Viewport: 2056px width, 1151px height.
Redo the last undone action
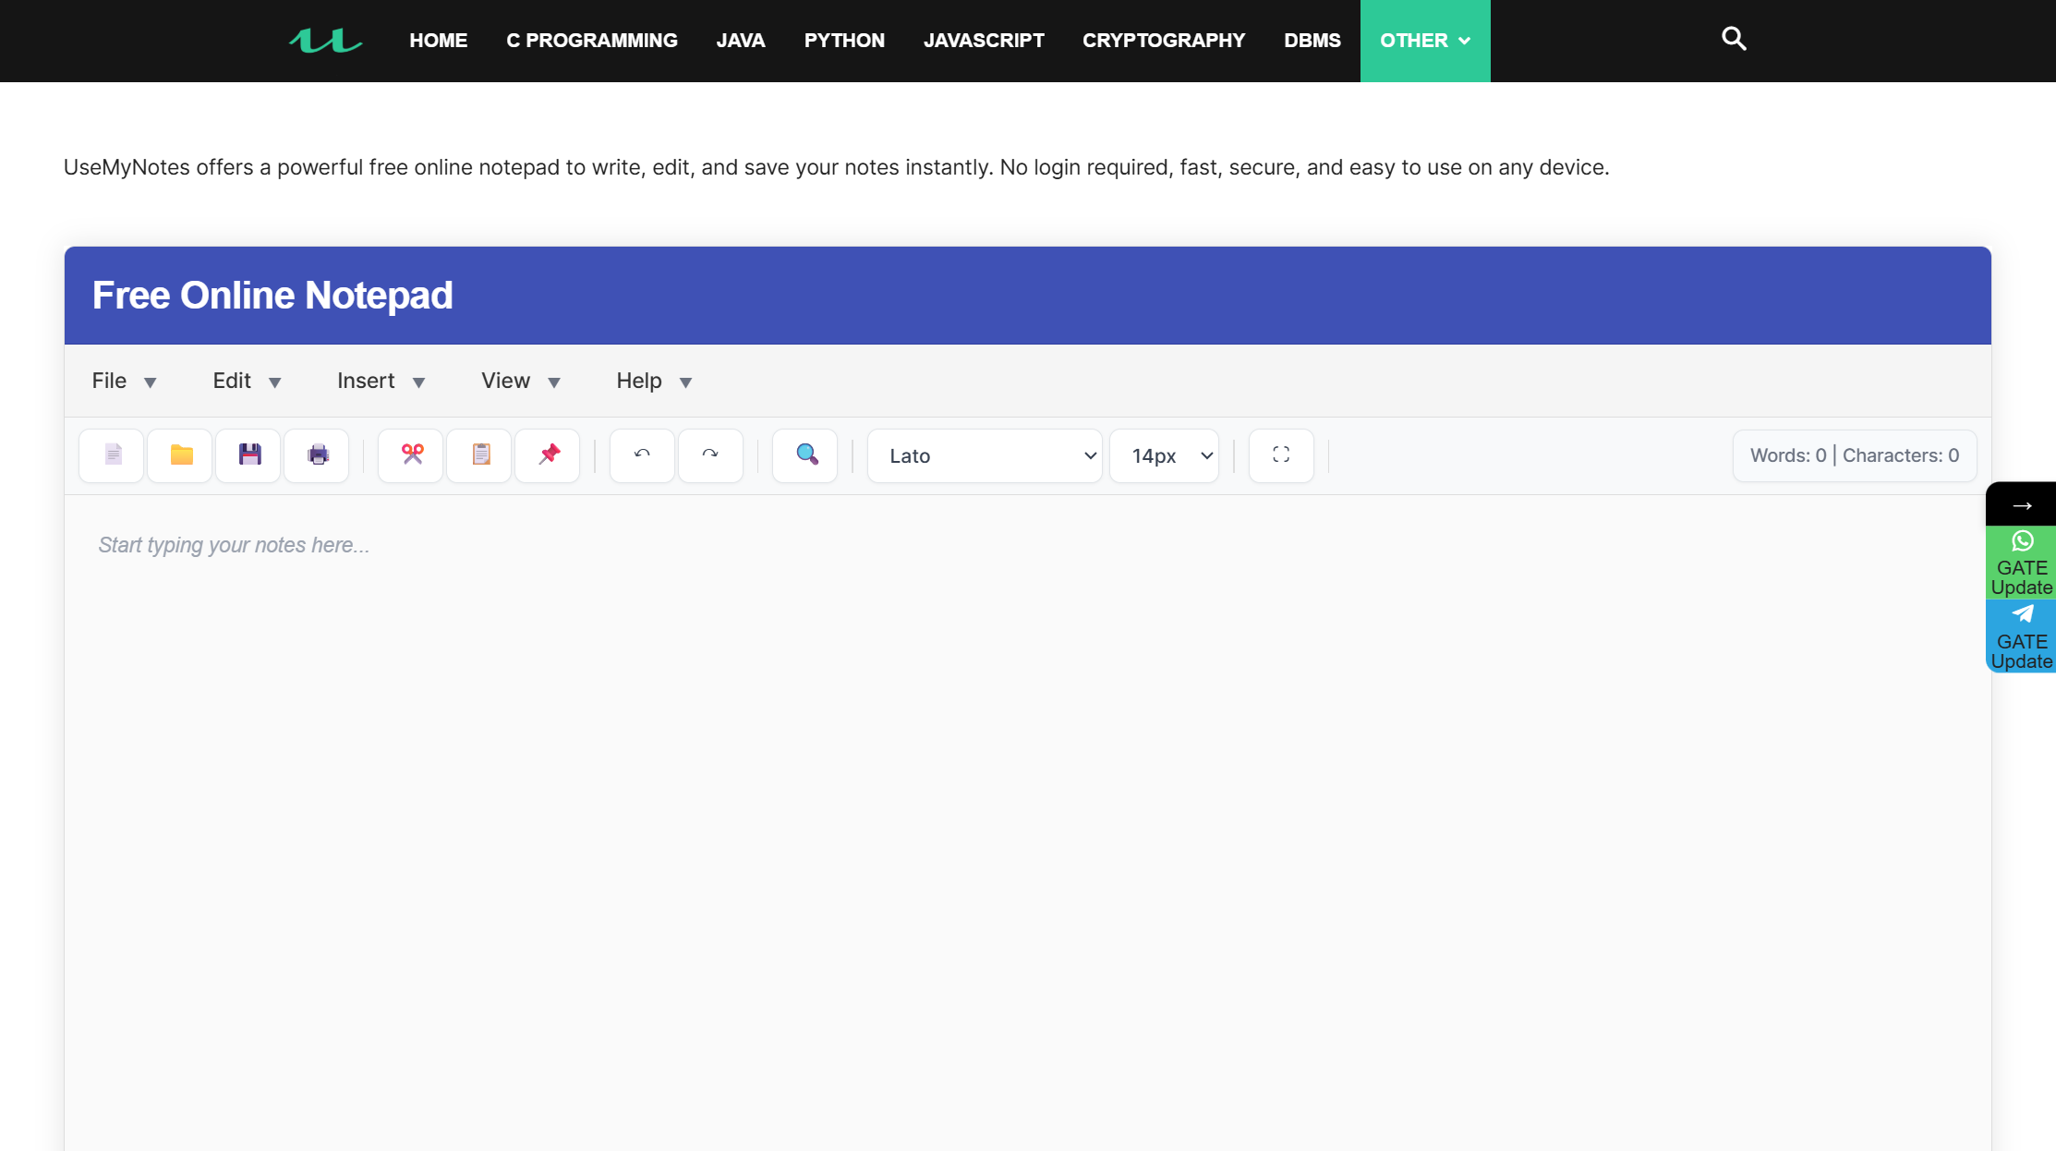coord(710,454)
